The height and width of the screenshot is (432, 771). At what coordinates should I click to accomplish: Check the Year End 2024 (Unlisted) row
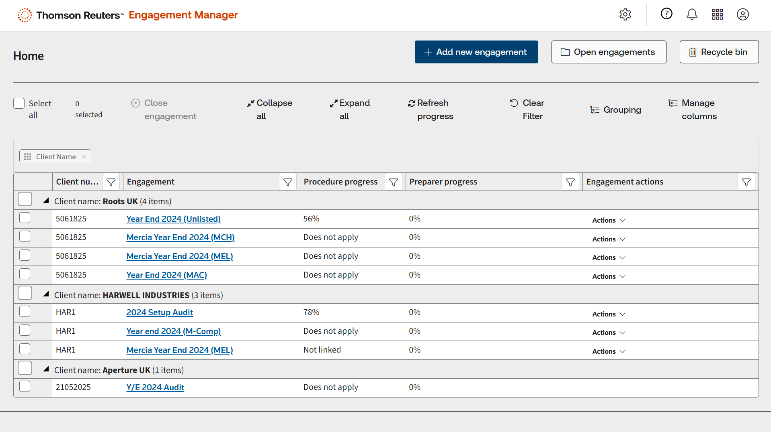coord(25,218)
